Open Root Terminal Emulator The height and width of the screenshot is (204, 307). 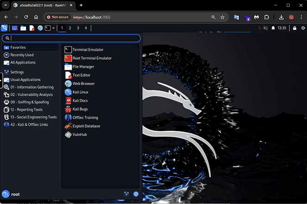[x=92, y=58]
